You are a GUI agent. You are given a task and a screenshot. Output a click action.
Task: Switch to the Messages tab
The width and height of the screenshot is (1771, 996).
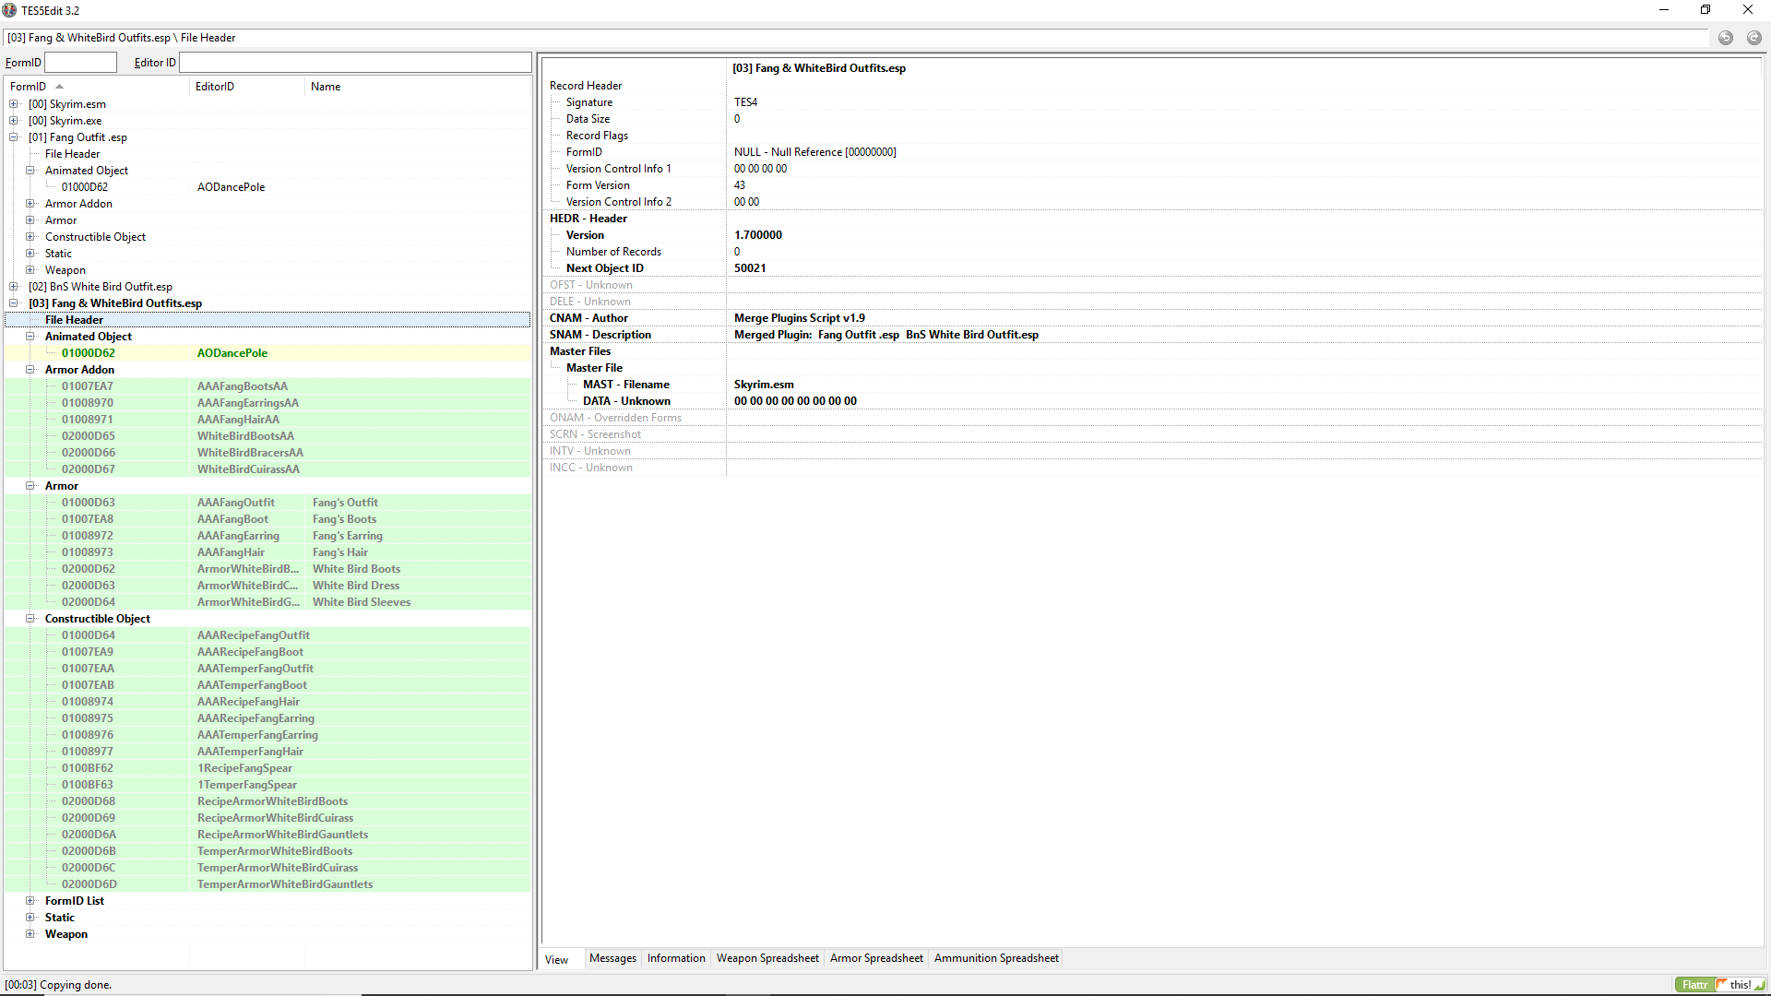pos(612,958)
